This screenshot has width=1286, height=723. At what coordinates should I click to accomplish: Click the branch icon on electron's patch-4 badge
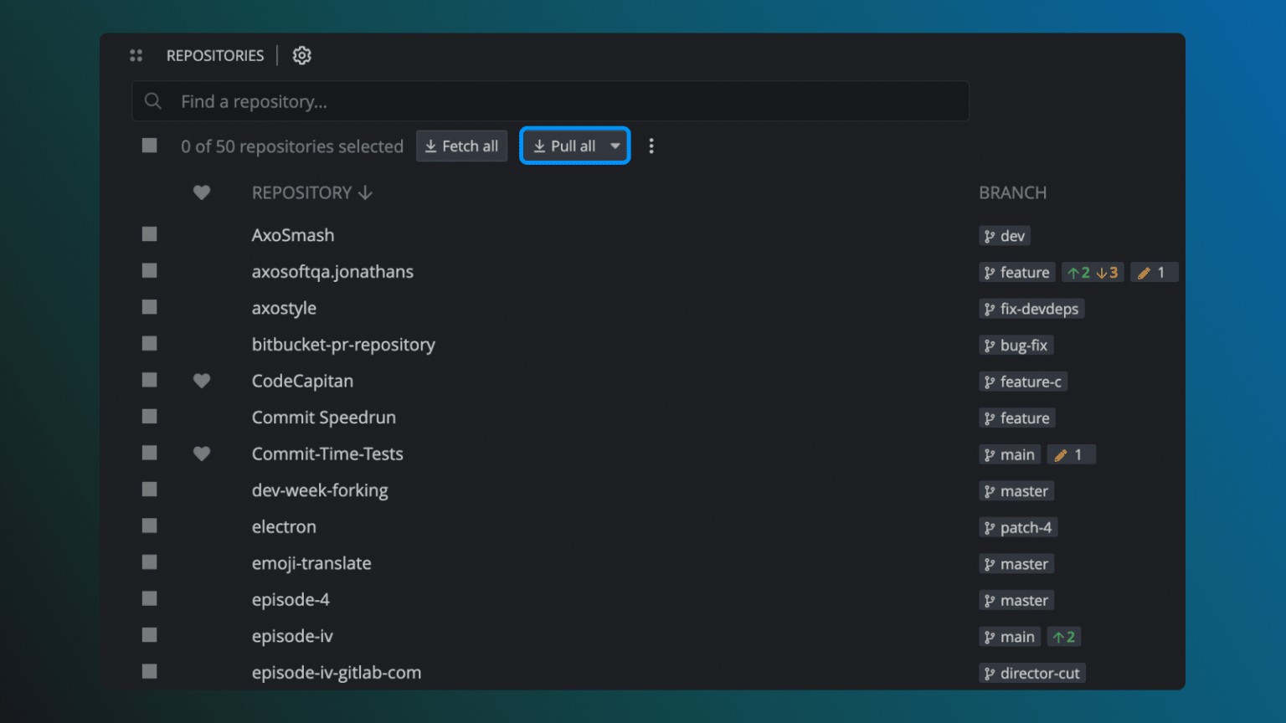point(990,527)
